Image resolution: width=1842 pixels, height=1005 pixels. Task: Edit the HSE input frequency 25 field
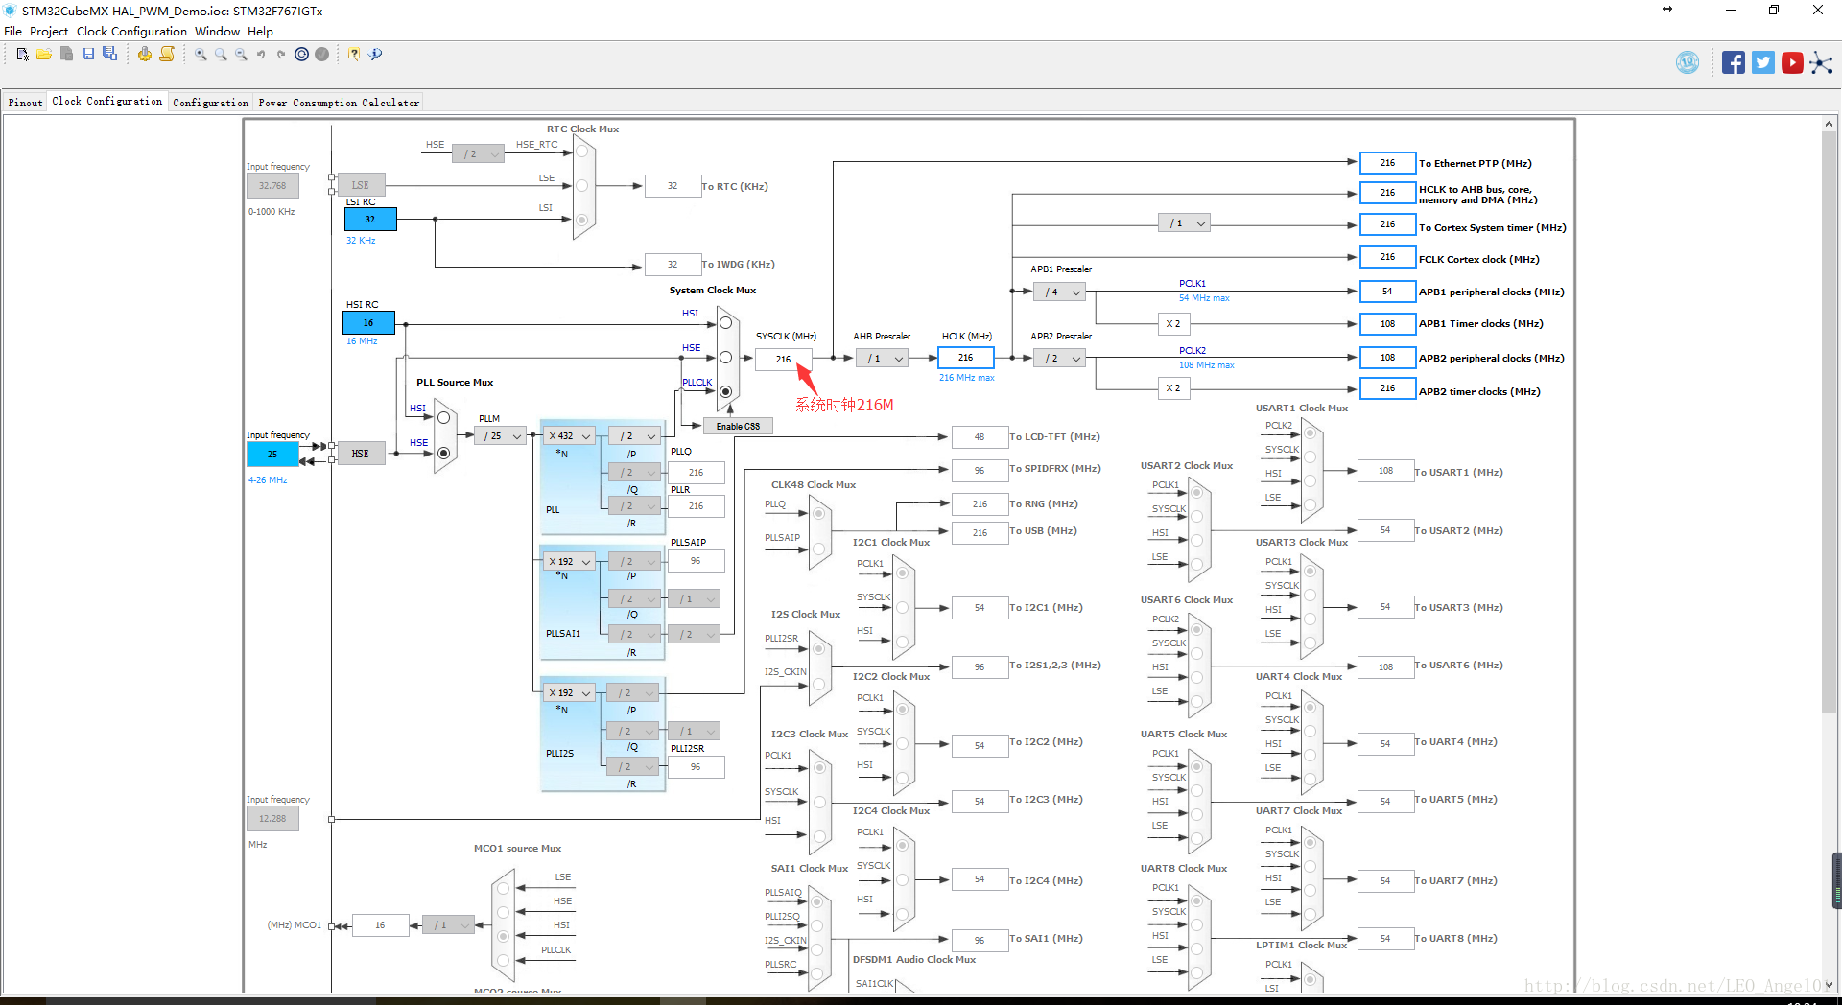pyautogui.click(x=272, y=455)
